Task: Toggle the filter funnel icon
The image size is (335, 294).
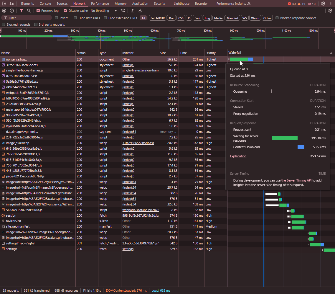Action: (x=22, y=11)
